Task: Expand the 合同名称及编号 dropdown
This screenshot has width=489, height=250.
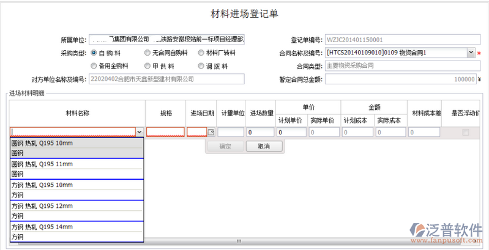Action: click(471, 53)
